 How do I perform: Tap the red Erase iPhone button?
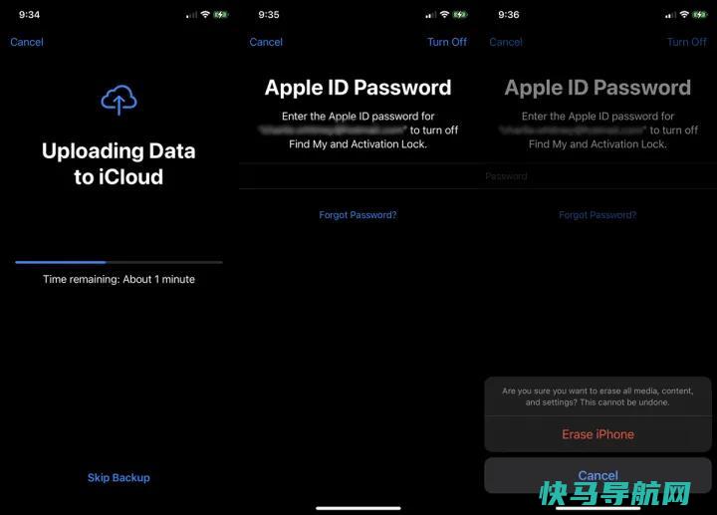tap(597, 434)
